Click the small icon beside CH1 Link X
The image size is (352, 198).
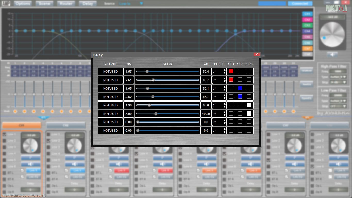point(22,170)
